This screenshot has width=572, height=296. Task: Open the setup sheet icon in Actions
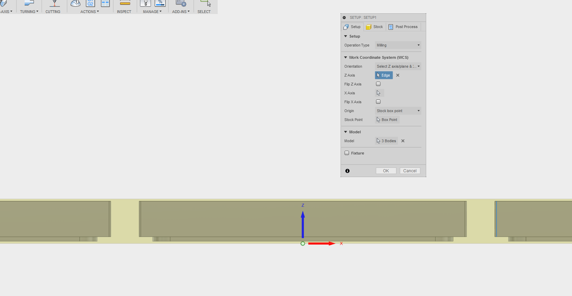(105, 3)
